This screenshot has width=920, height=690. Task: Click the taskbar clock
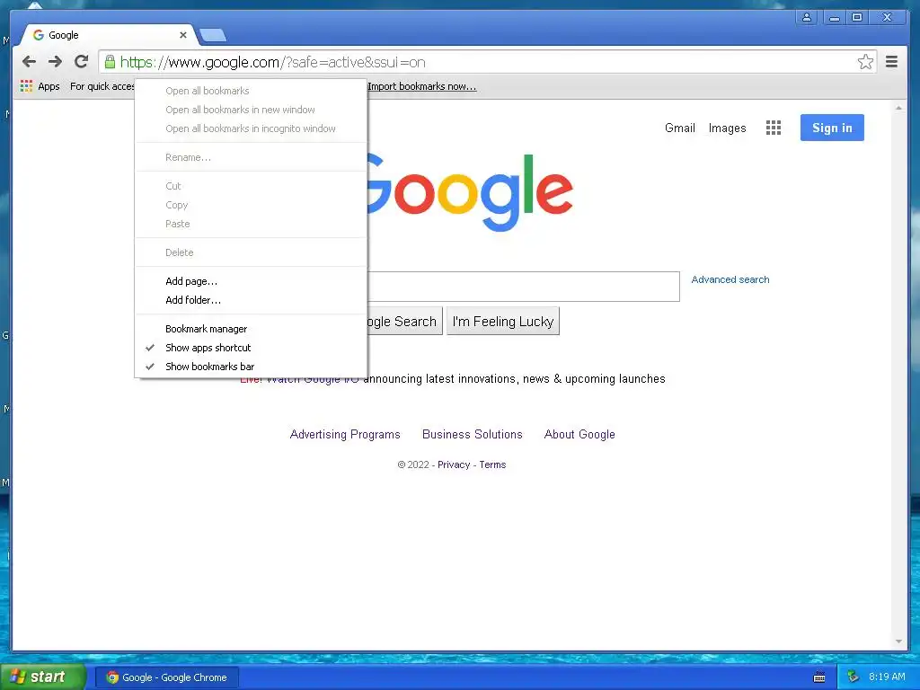[887, 677]
